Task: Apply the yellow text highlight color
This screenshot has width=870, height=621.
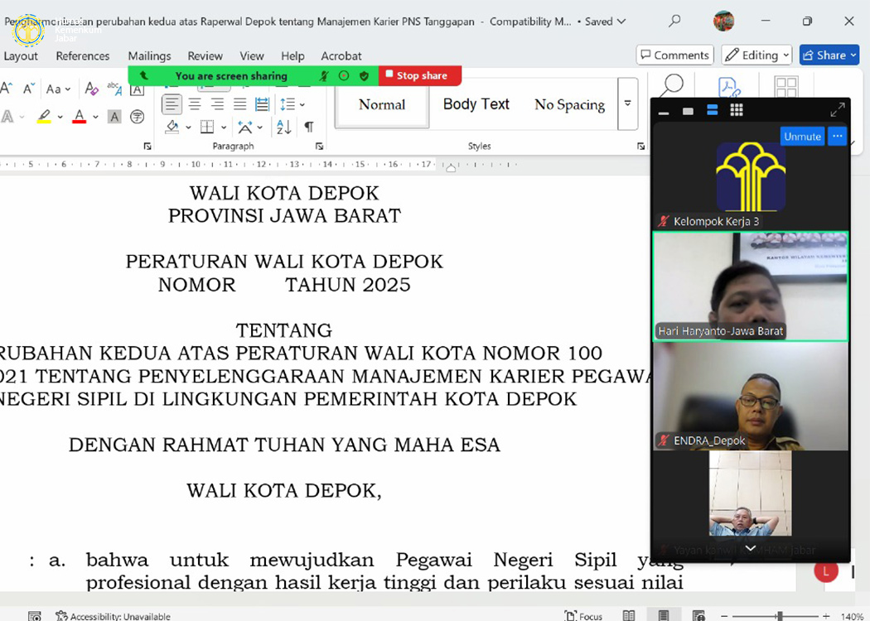Action: point(44,117)
